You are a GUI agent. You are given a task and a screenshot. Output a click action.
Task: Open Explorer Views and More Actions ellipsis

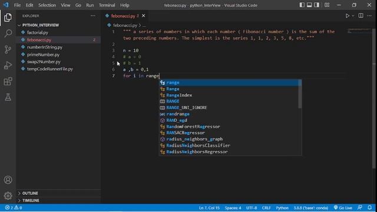pos(93,16)
